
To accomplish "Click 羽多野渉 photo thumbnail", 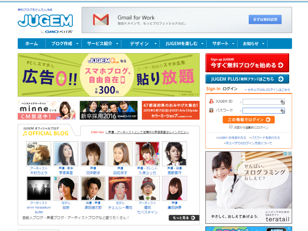I will tap(93, 154).
